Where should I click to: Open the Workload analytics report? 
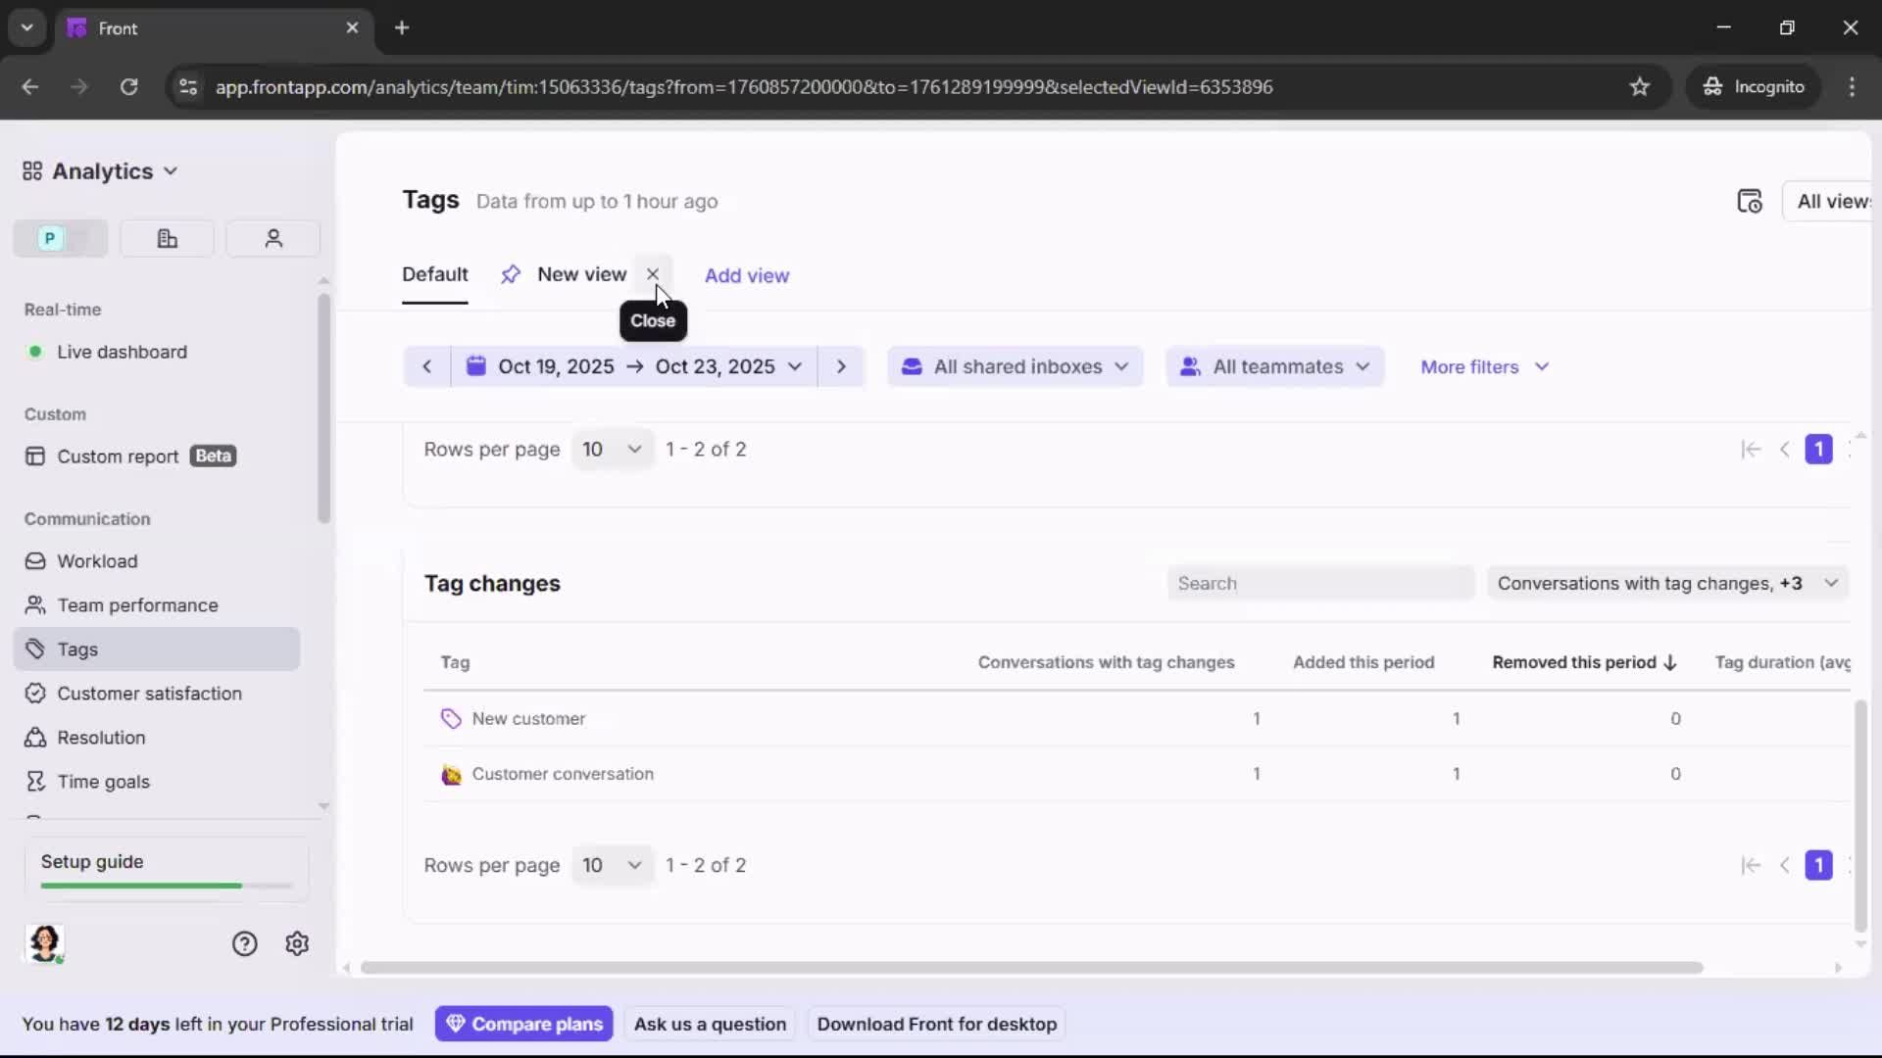tap(98, 561)
